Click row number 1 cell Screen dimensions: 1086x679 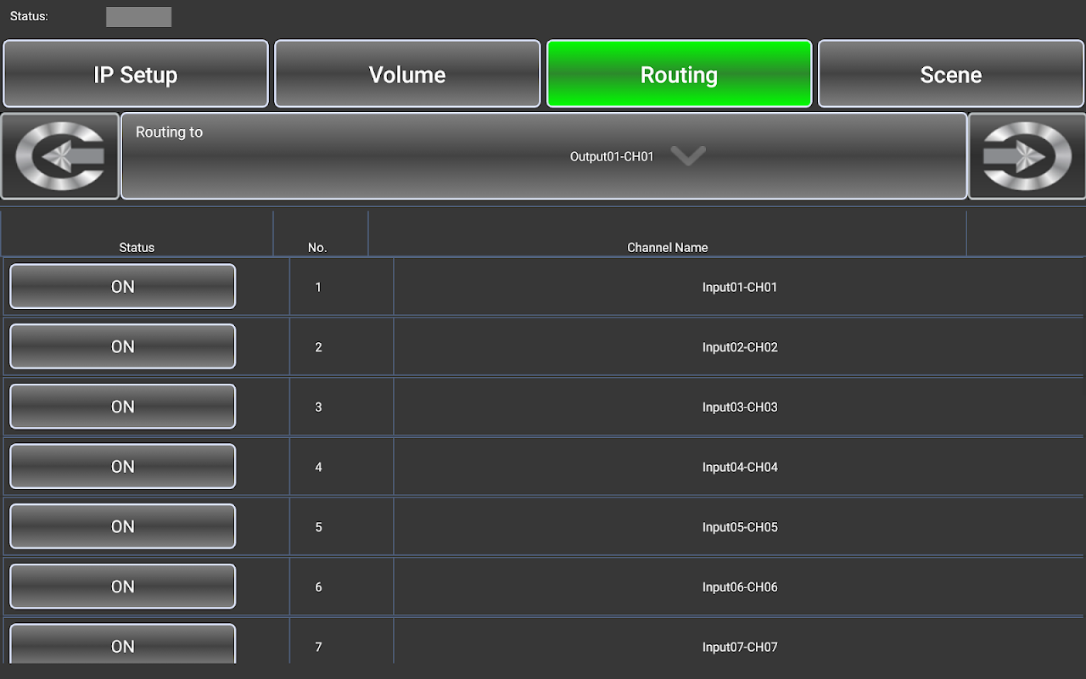pos(342,287)
